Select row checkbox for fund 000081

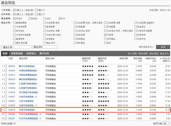click(5, 118)
